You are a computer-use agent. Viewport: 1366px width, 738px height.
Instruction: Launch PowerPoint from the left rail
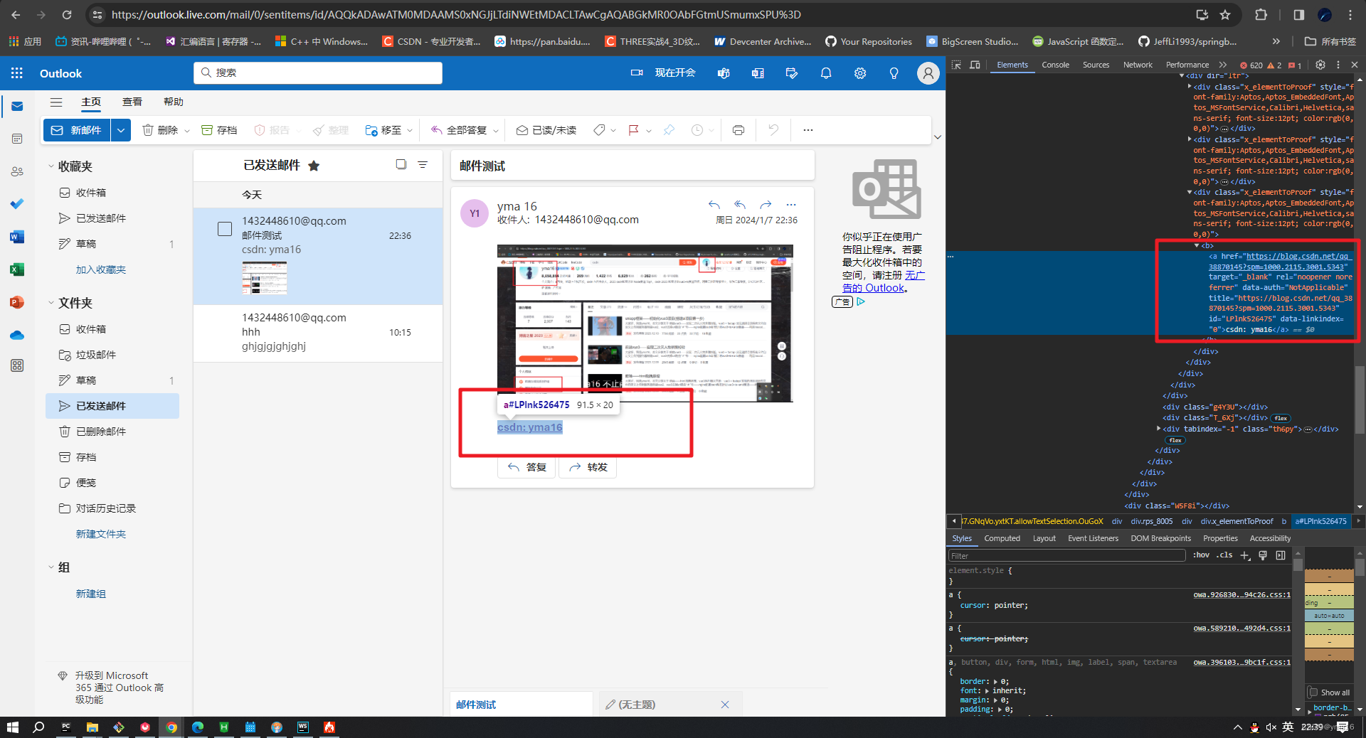coord(17,302)
